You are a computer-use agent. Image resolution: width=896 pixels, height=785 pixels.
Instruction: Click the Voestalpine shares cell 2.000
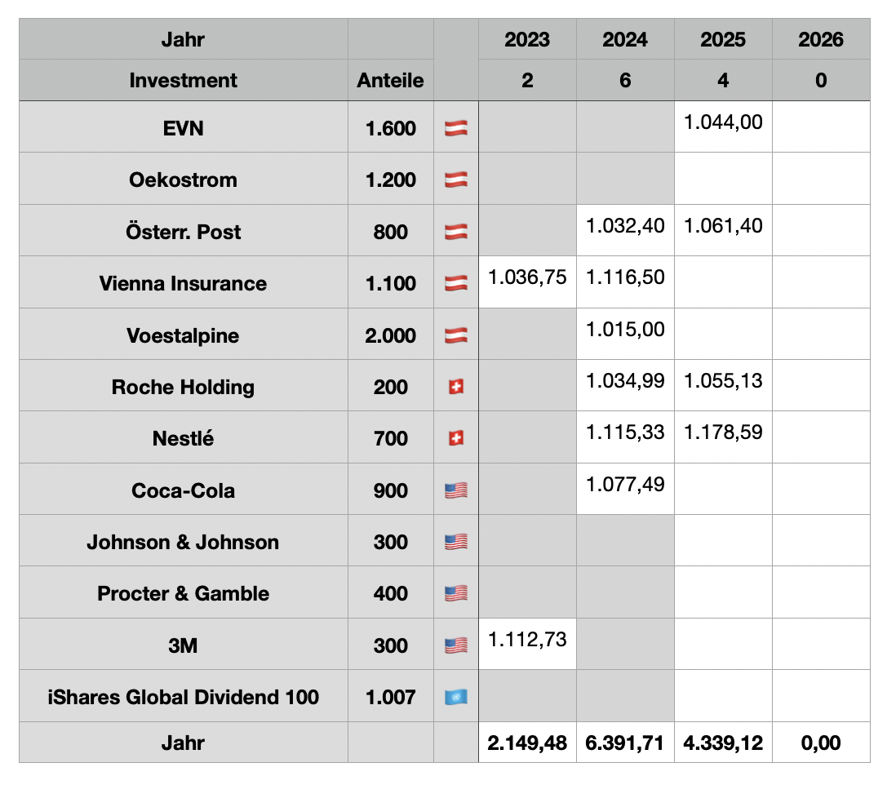[390, 335]
